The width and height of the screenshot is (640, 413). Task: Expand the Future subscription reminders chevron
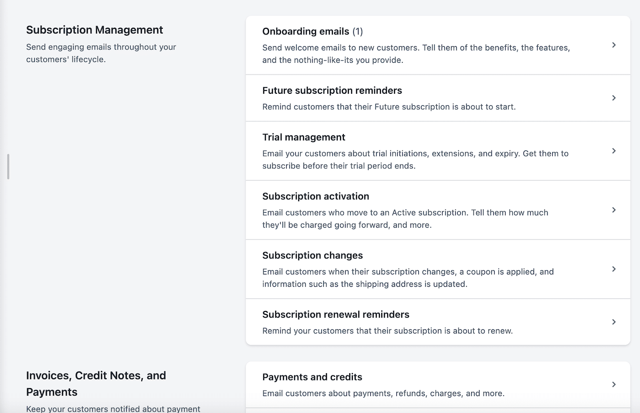click(614, 98)
